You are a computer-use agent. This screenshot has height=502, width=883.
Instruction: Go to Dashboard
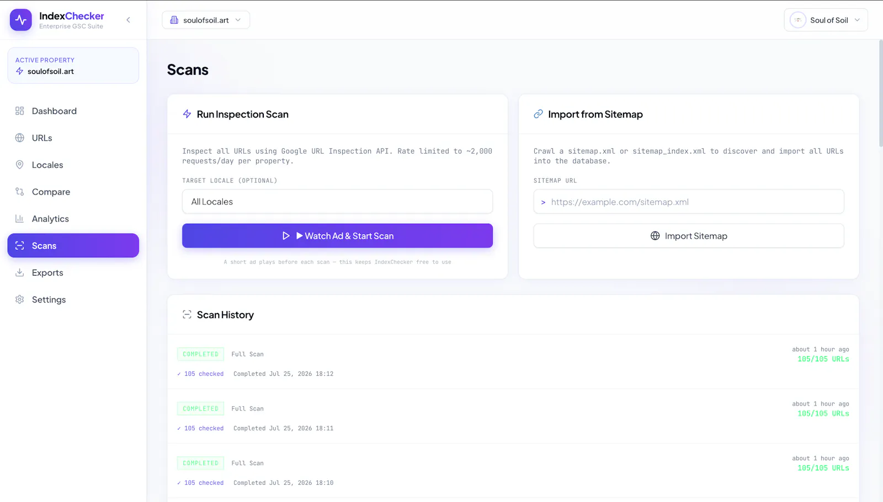73,111
